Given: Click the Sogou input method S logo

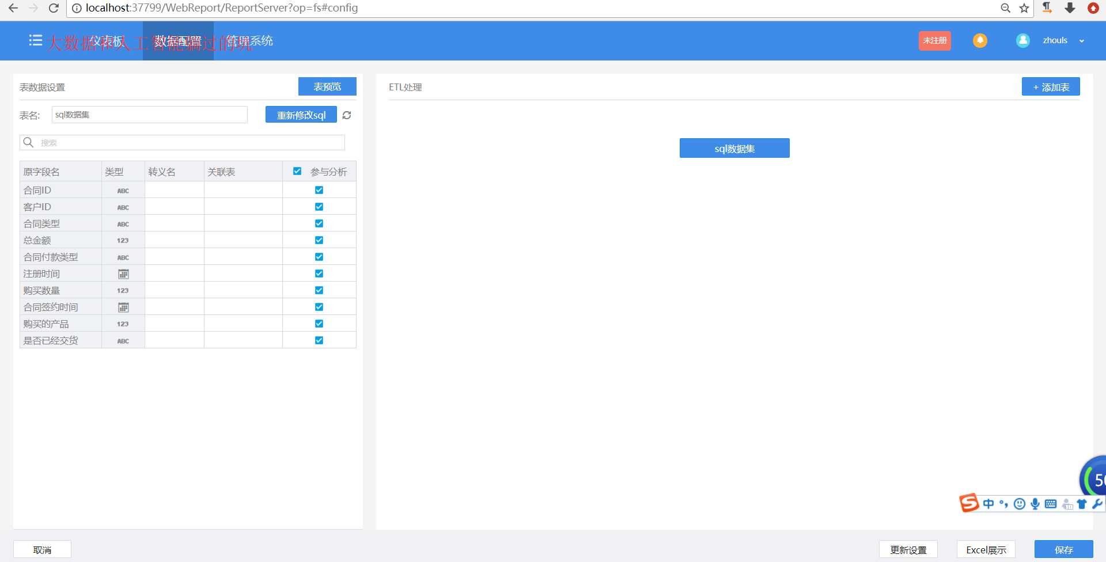Looking at the screenshot, I should point(969,503).
